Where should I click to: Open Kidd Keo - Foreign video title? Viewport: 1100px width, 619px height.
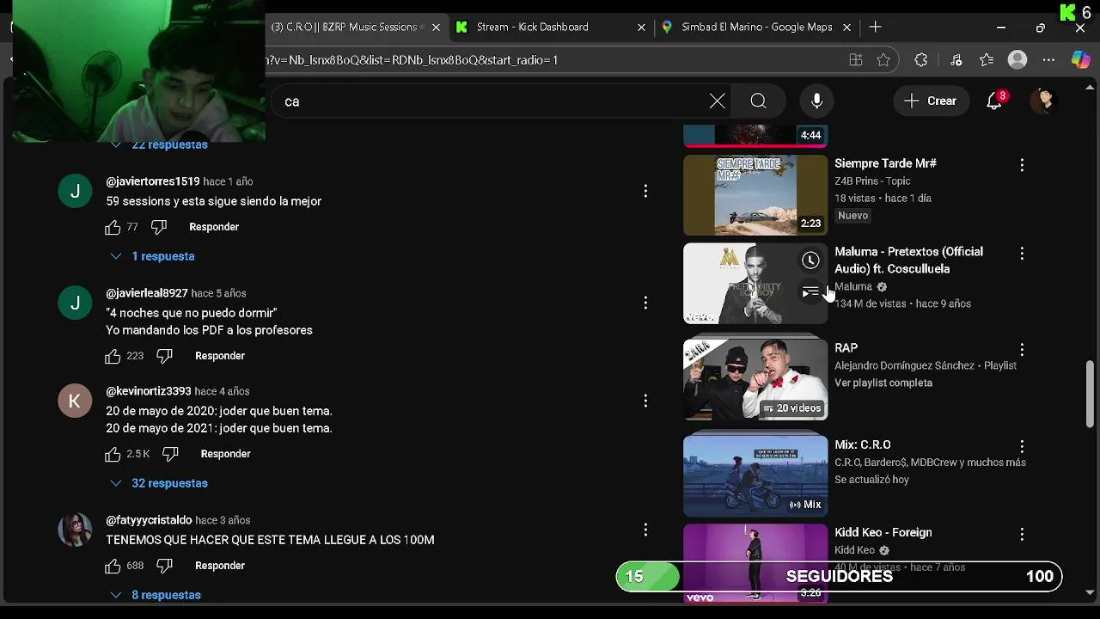point(883,533)
